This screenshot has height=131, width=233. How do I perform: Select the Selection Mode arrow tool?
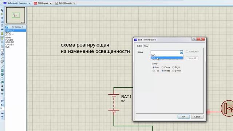(x=2, y=10)
